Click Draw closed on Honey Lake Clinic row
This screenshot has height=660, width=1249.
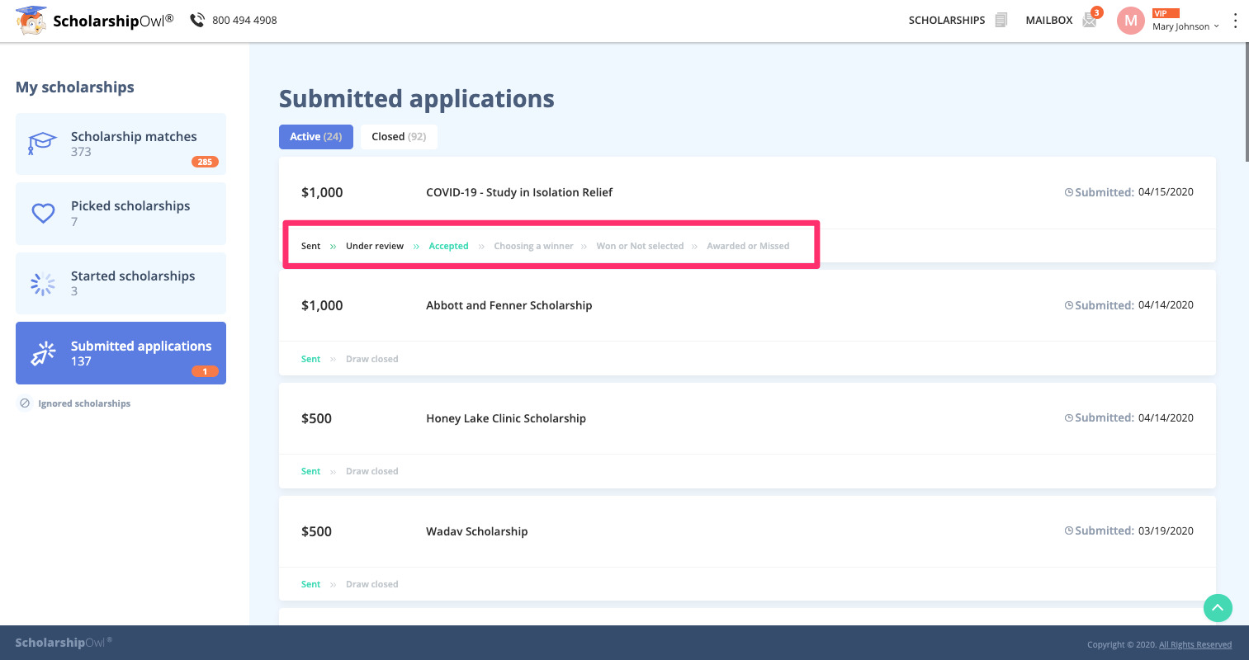[372, 471]
